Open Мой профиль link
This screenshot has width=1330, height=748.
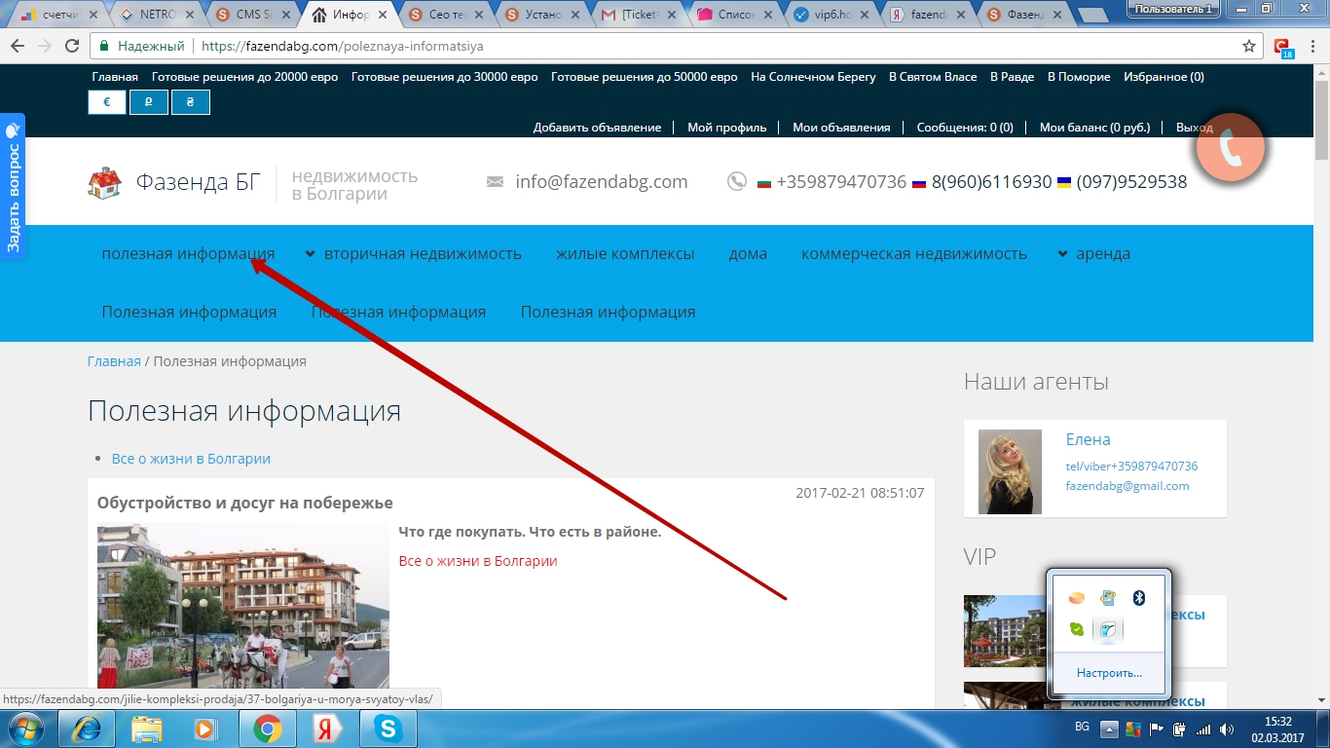[726, 128]
